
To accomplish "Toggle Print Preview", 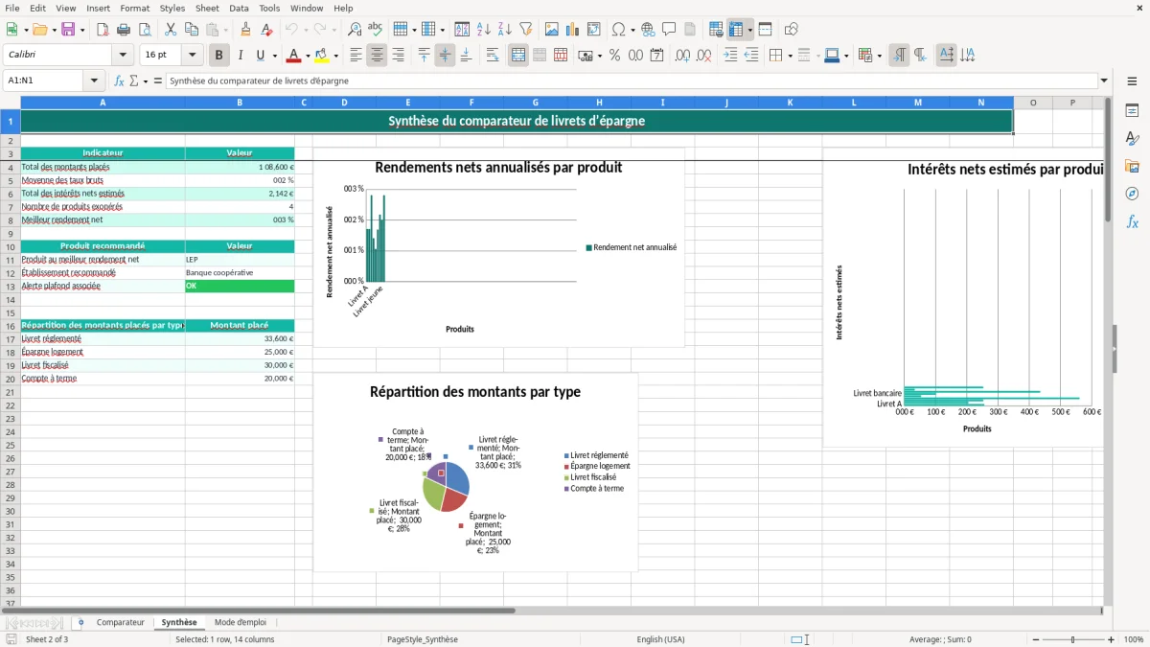I will (x=144, y=30).
